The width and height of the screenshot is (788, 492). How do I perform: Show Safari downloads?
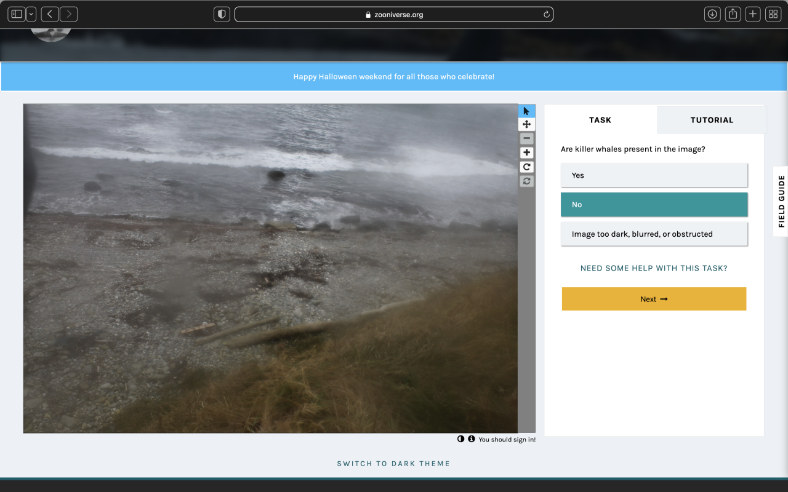tap(712, 14)
